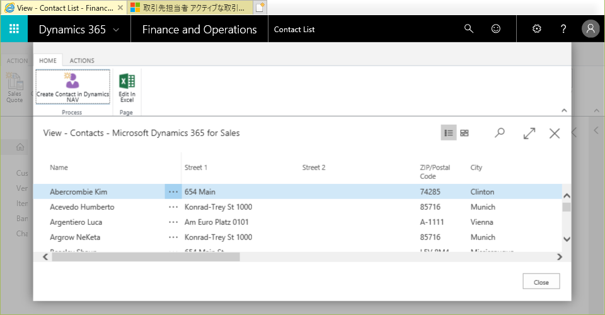Open the ellipsis menu for Argrow NeKeta
The width and height of the screenshot is (605, 315).
pyautogui.click(x=173, y=237)
